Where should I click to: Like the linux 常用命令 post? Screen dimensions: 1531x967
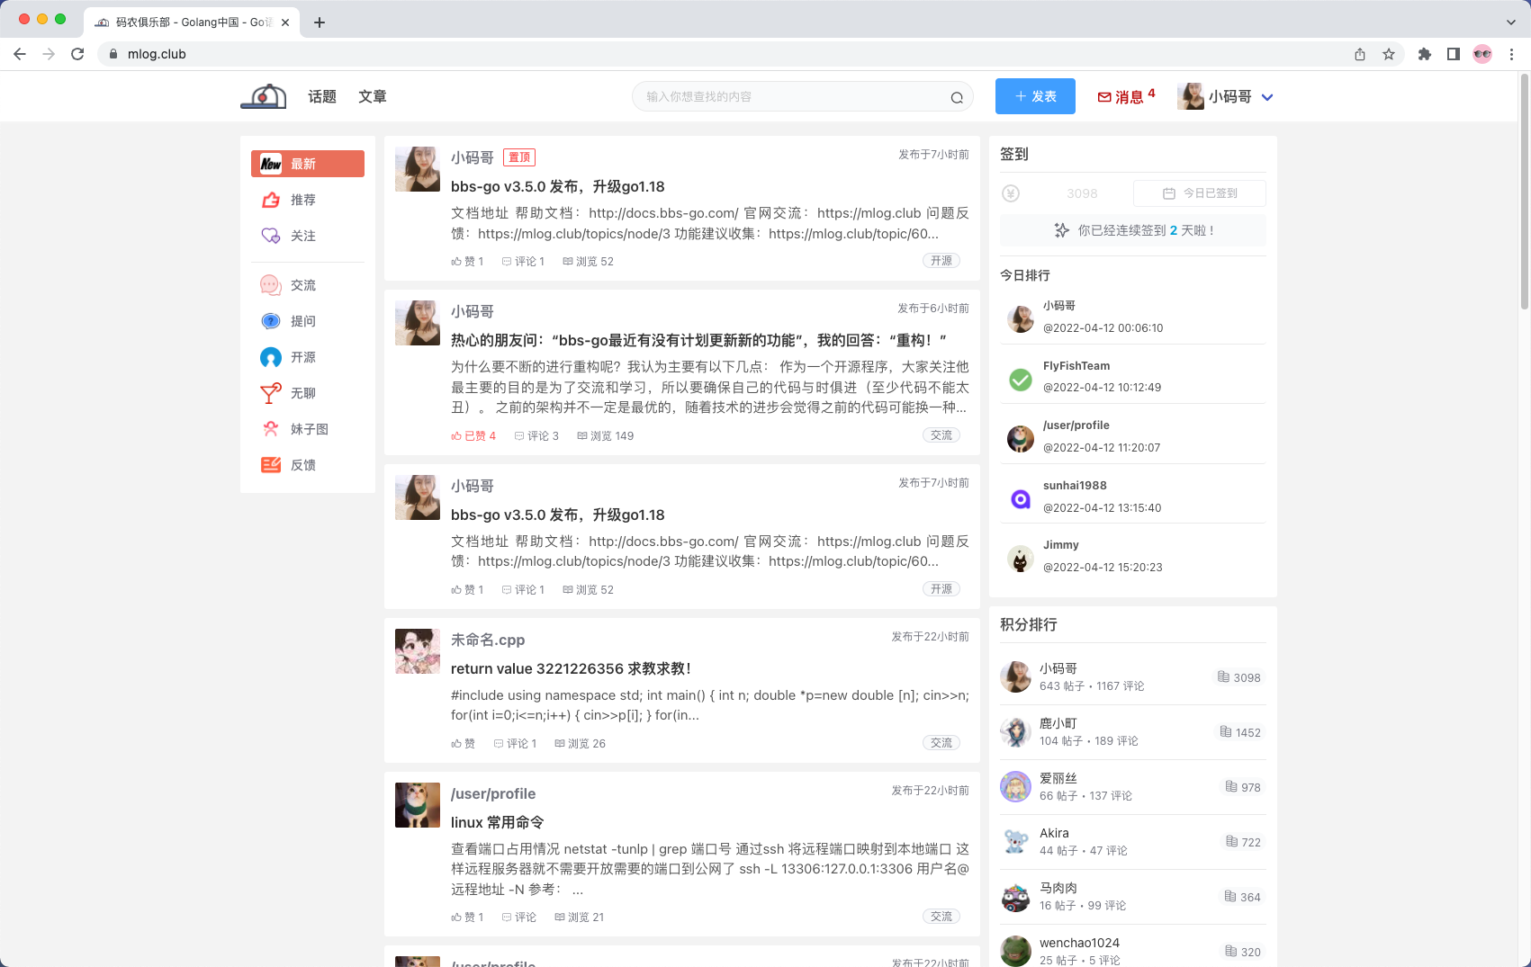click(x=466, y=917)
